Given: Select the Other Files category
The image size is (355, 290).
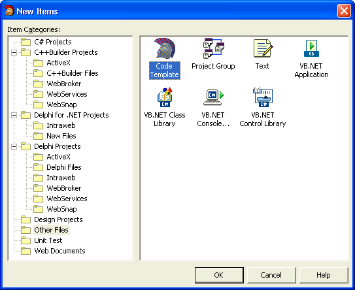Looking at the screenshot, I should (x=52, y=230).
